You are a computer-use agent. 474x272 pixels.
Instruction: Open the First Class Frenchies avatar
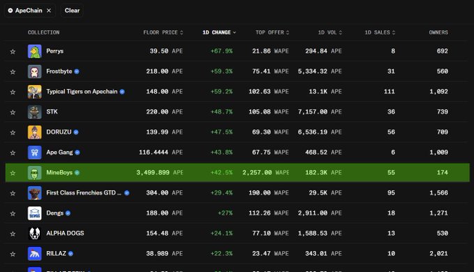(x=34, y=193)
